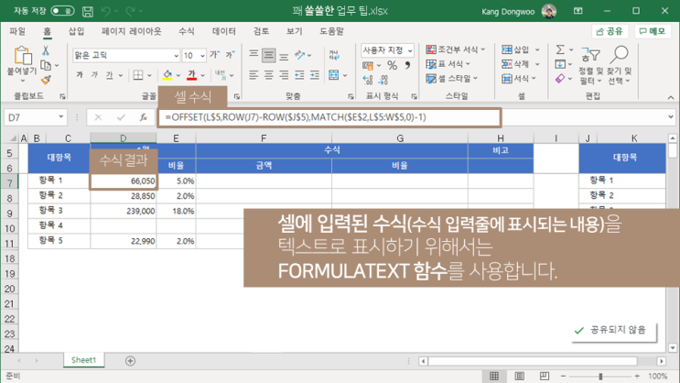Expand the fill color dropdown arrow

pyautogui.click(x=178, y=75)
